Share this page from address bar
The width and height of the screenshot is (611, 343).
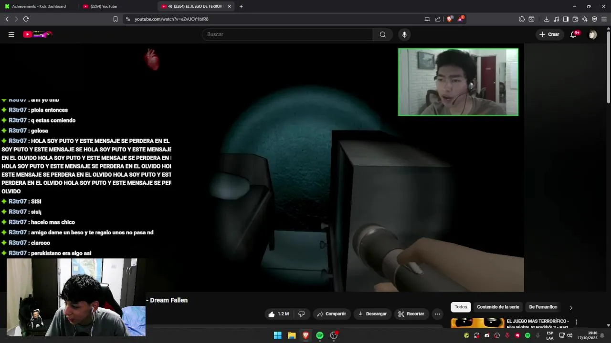[438, 19]
